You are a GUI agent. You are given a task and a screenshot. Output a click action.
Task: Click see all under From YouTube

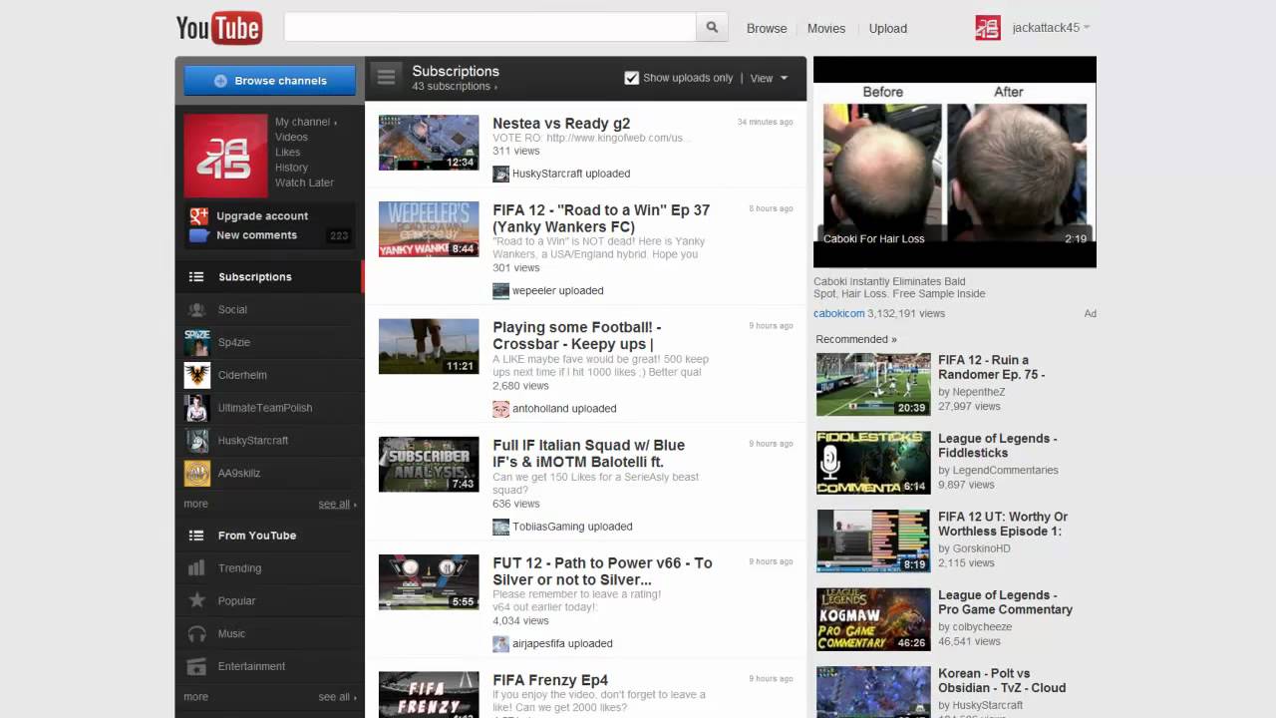pyautogui.click(x=337, y=697)
